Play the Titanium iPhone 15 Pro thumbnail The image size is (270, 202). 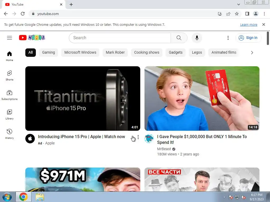(x=83, y=98)
